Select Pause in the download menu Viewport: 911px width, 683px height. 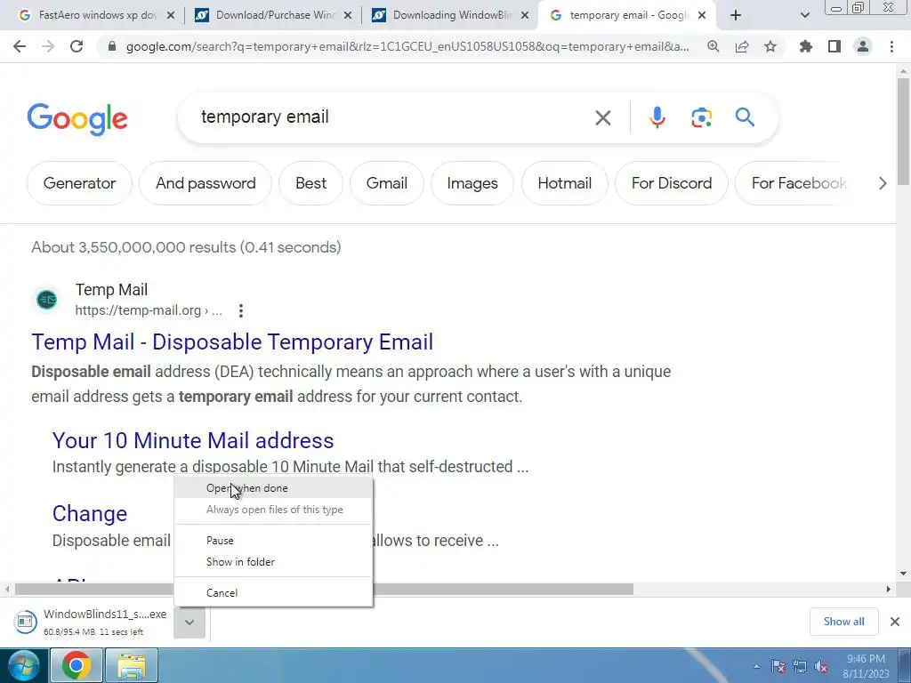click(273, 541)
